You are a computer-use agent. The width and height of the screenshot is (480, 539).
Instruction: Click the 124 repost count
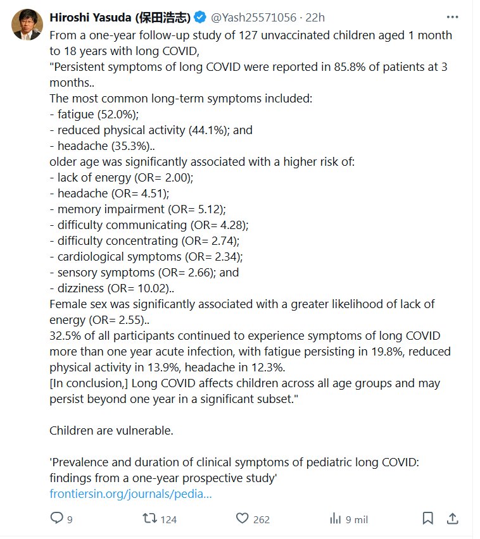(x=168, y=519)
